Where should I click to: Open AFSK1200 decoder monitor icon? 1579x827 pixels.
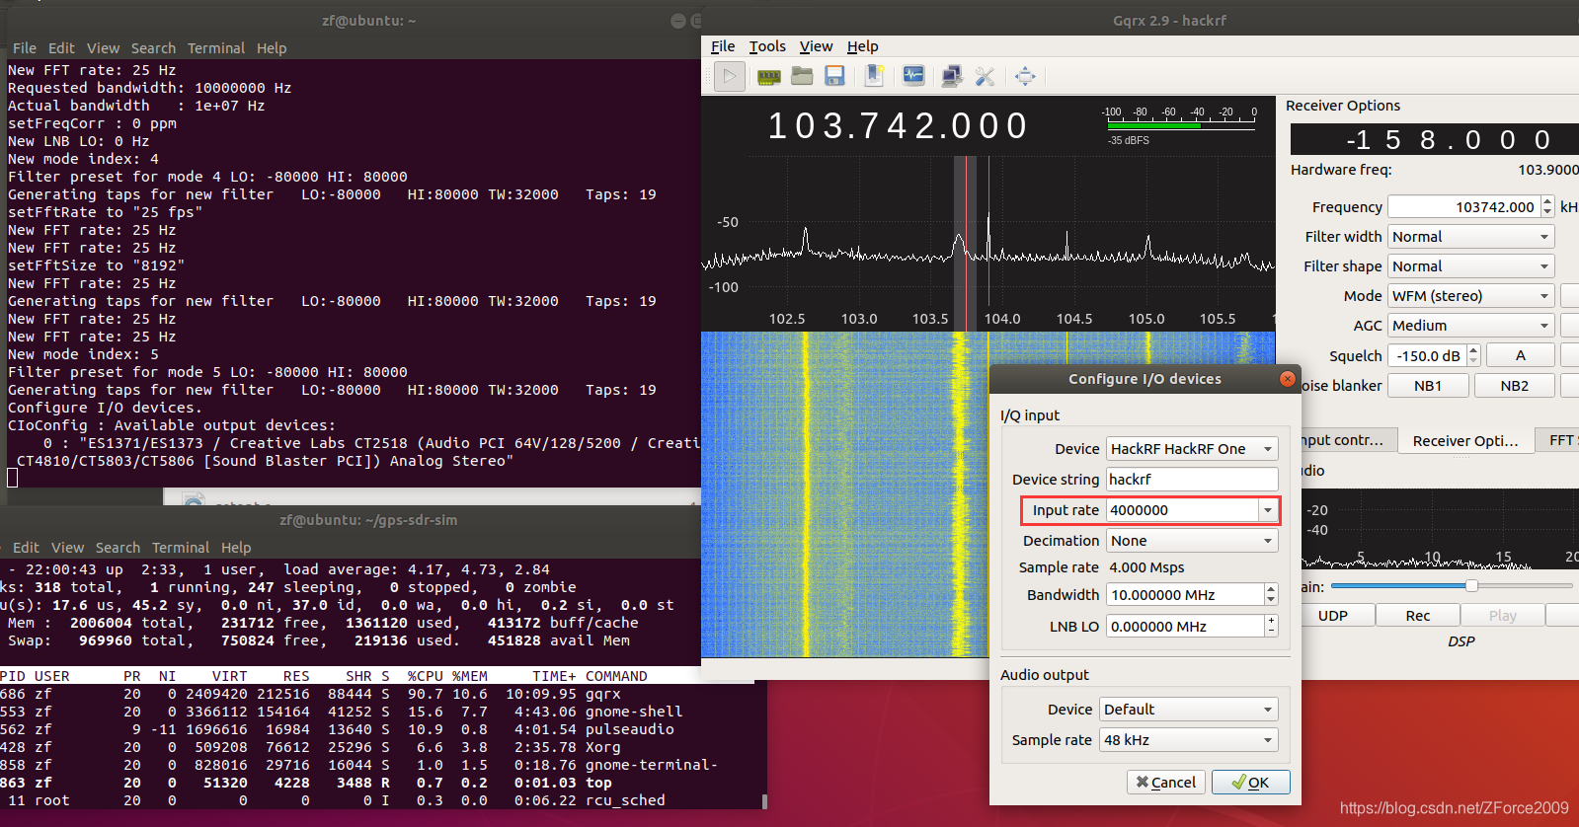coord(913,76)
